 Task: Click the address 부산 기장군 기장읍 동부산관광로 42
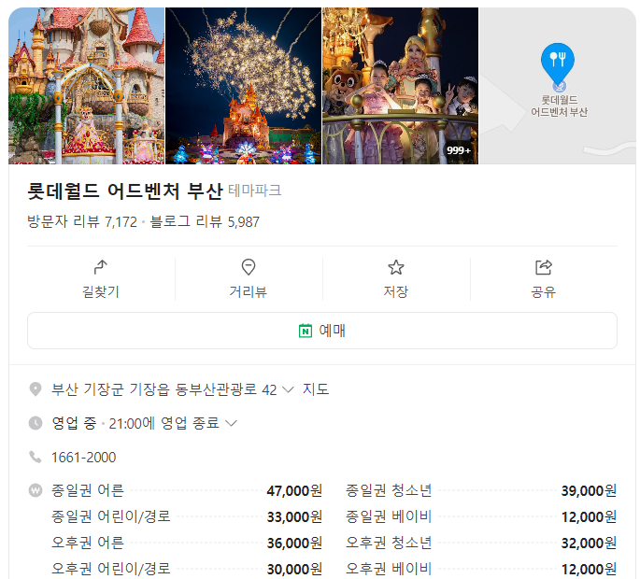point(164,389)
